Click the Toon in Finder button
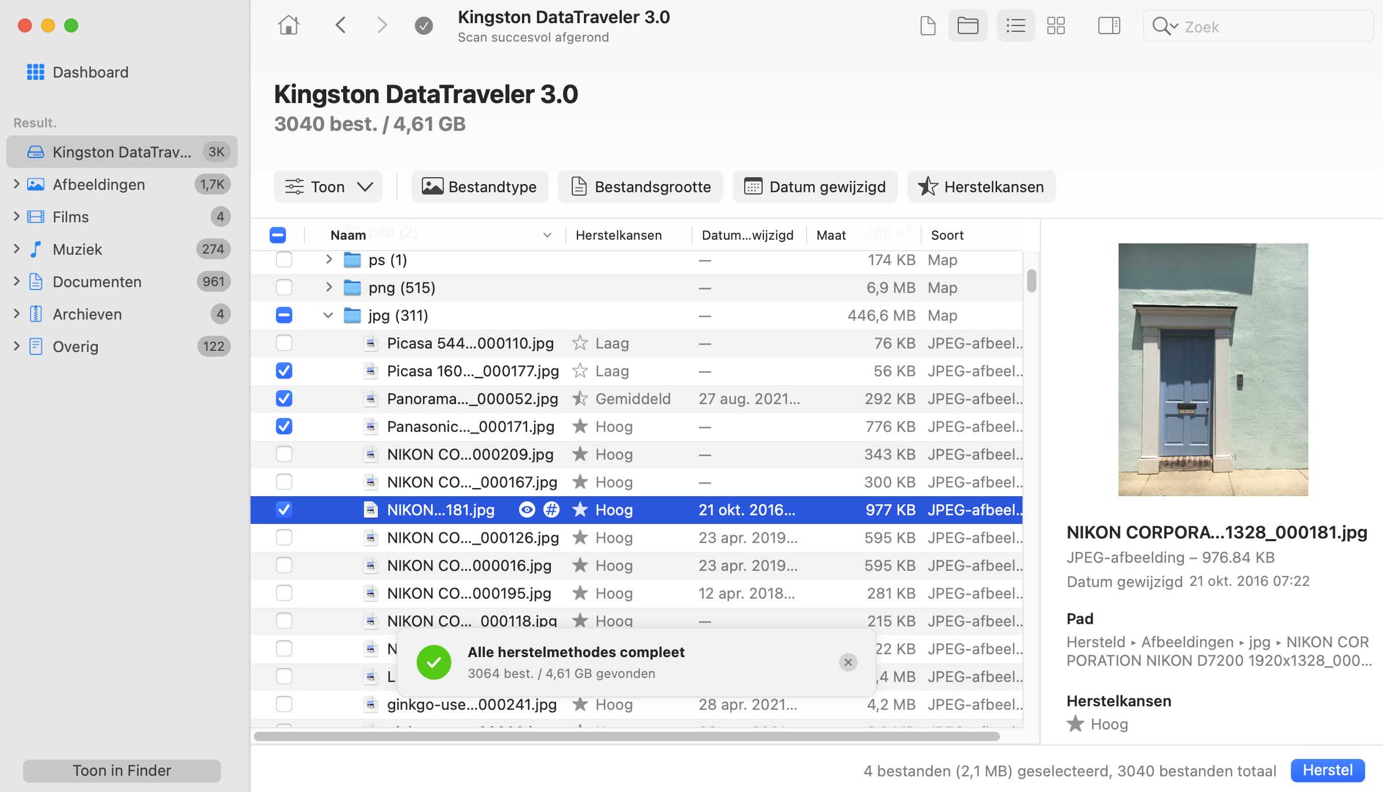The width and height of the screenshot is (1383, 792). click(x=122, y=771)
